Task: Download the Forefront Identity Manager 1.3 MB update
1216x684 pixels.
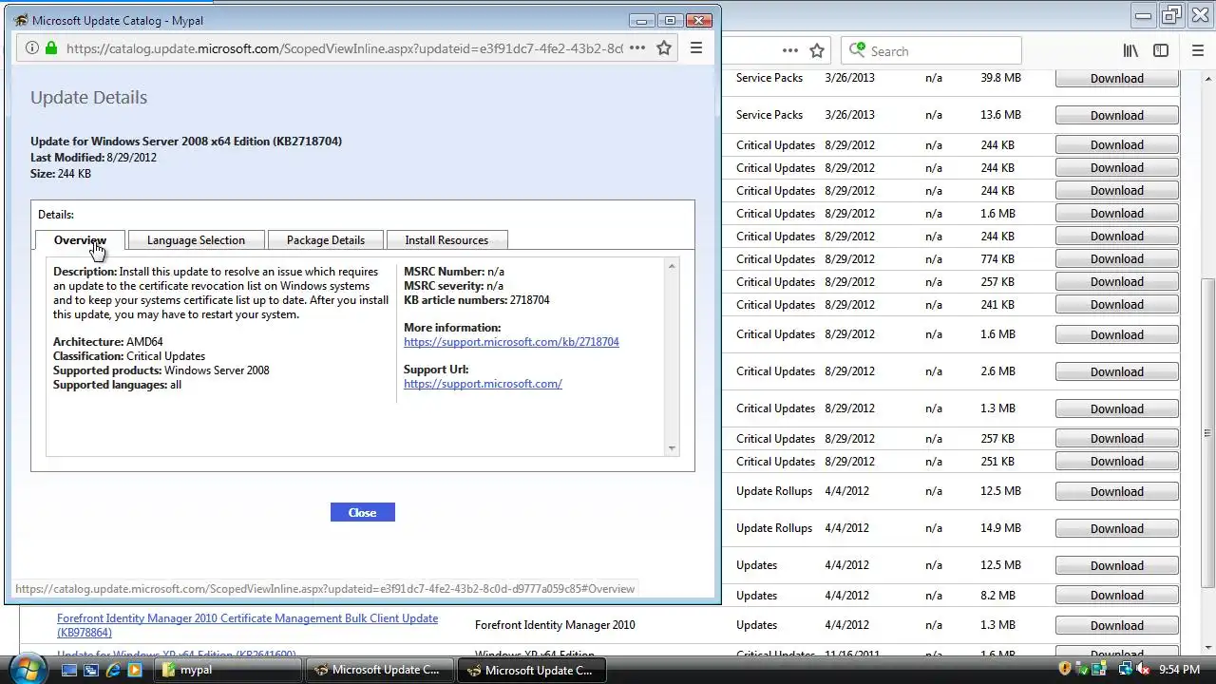Action: coord(1116,625)
